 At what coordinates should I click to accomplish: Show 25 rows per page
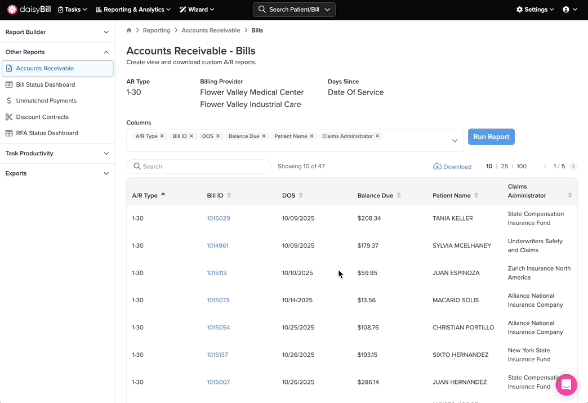pos(504,167)
